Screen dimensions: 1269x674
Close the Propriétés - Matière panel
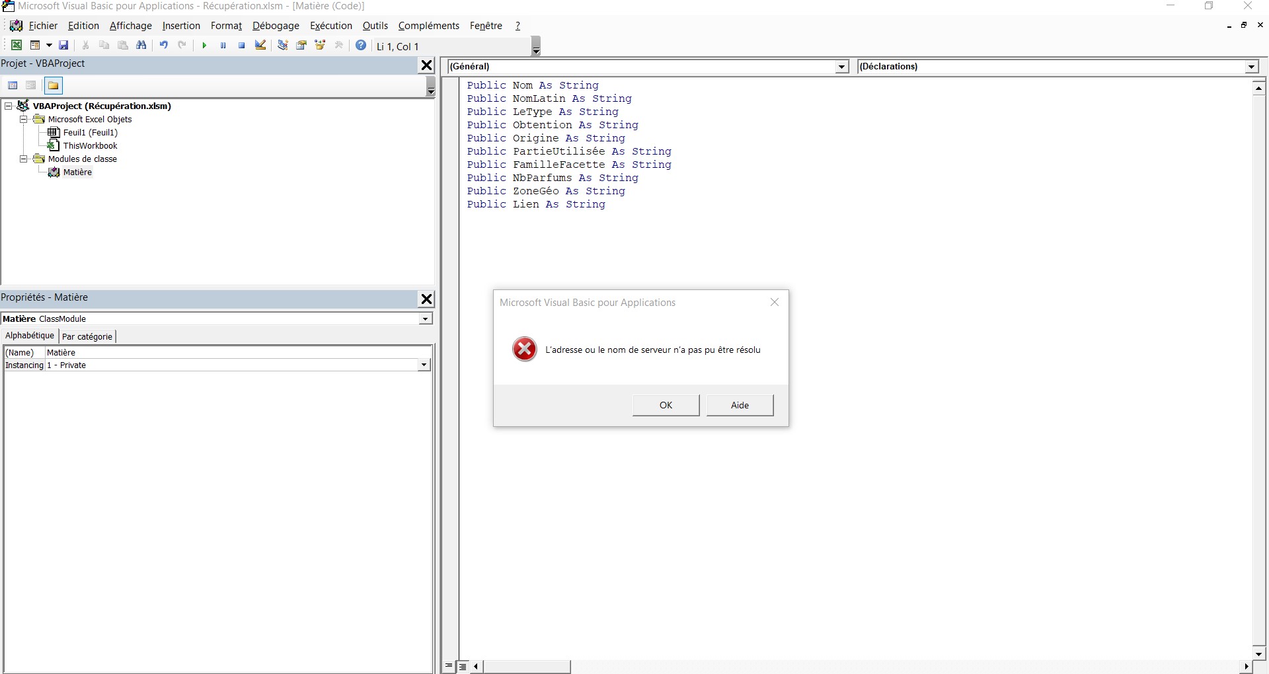tap(427, 299)
